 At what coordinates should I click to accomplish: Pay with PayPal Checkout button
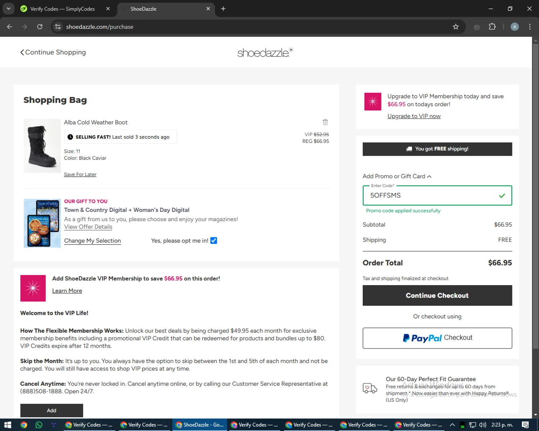437,338
